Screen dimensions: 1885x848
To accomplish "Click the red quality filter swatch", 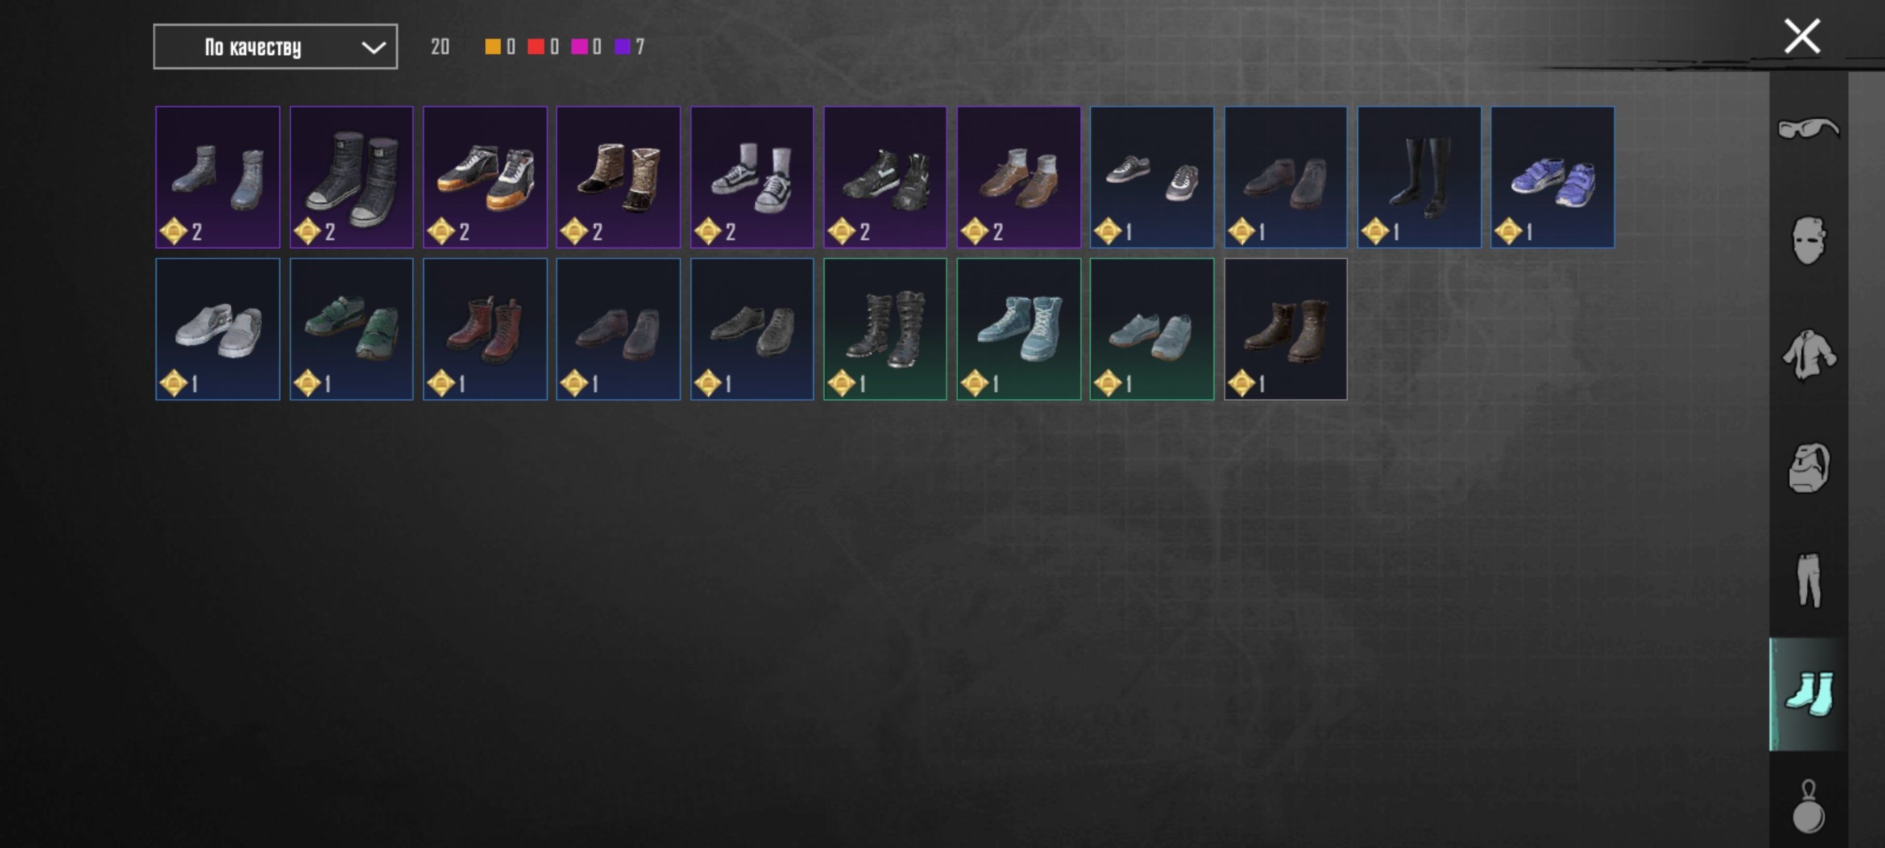I will click(536, 47).
